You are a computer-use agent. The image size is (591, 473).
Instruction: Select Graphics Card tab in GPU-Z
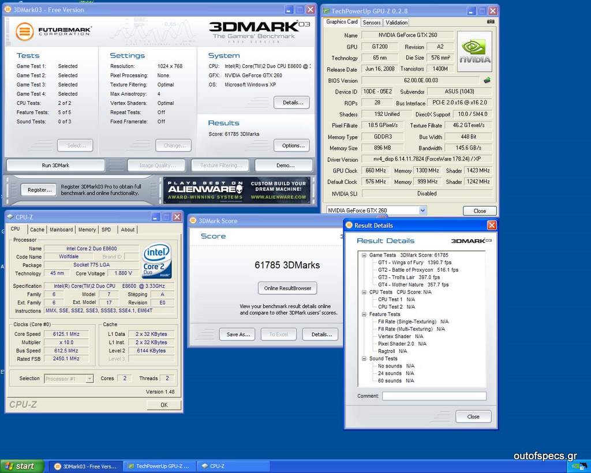[342, 22]
